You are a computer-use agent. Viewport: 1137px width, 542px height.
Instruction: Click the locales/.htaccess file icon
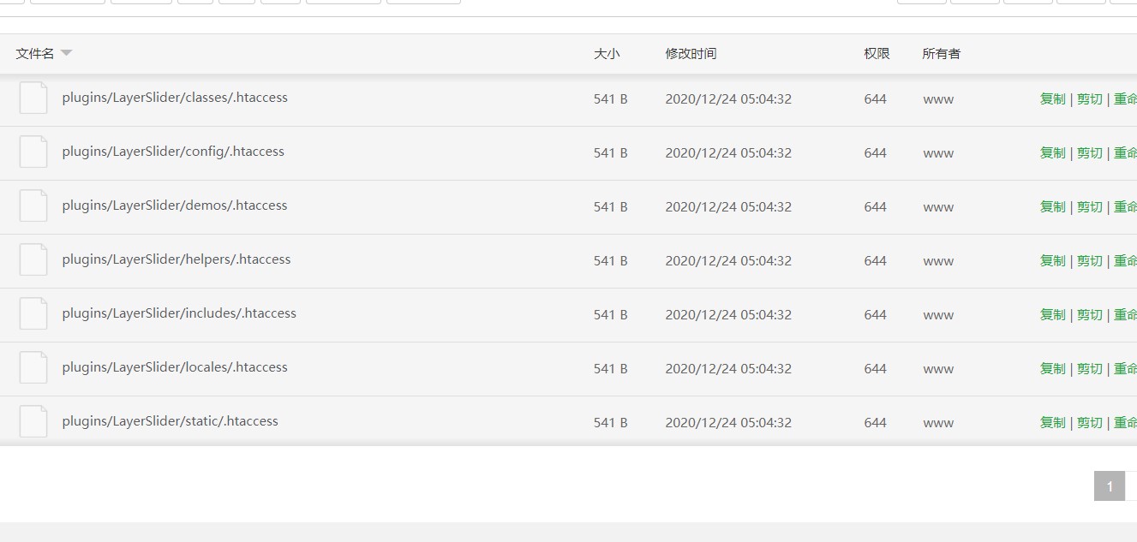coord(33,368)
